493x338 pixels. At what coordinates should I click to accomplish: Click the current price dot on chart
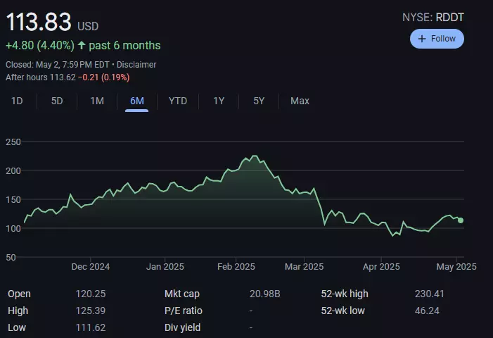461,220
